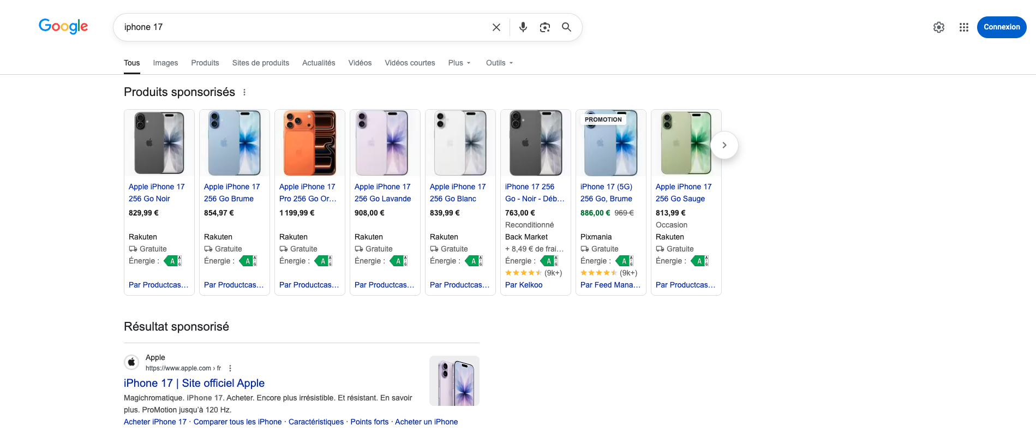1036x437 pixels.
Task: Follow the Acheter un iPhone sitelink
Action: coord(427,422)
